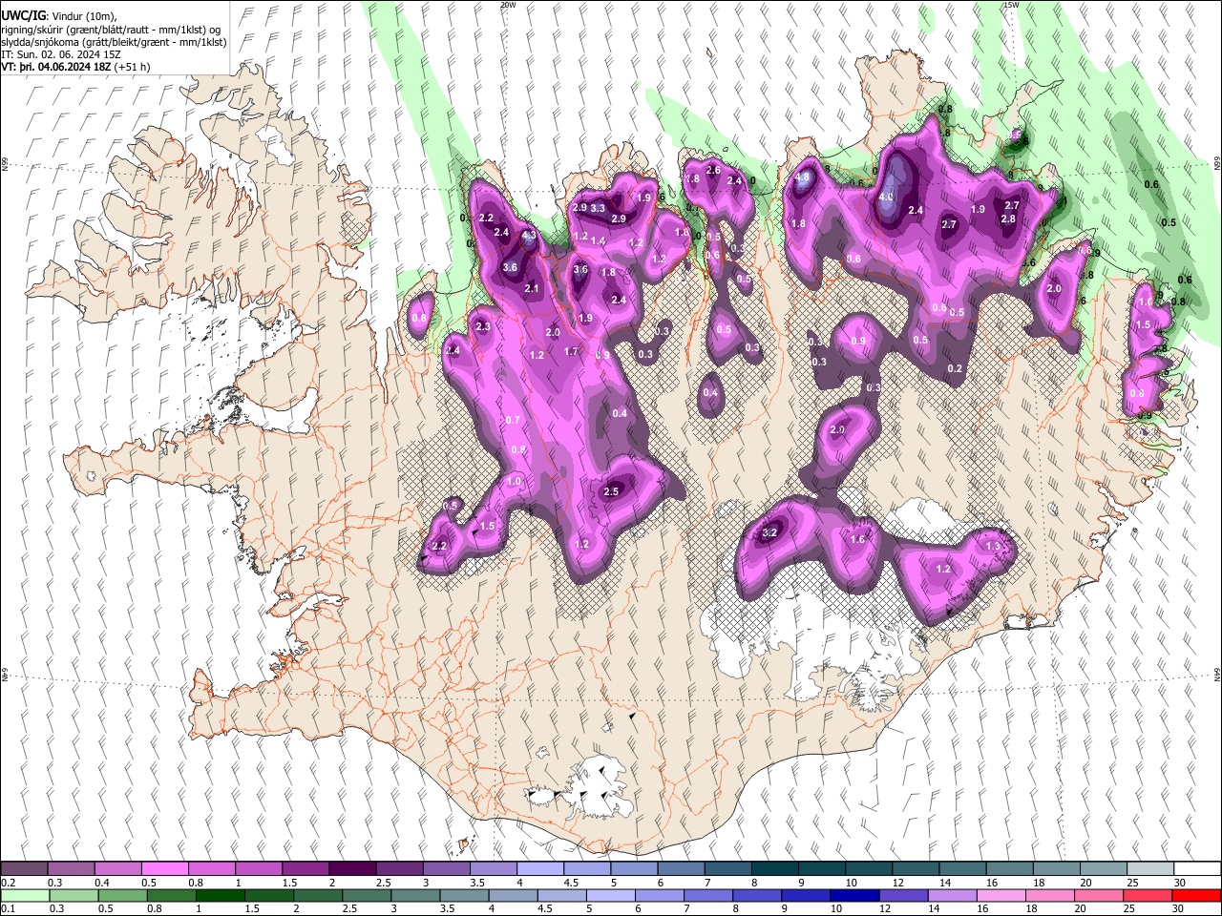Click the 2.1 snowfall value on the map

click(x=532, y=288)
